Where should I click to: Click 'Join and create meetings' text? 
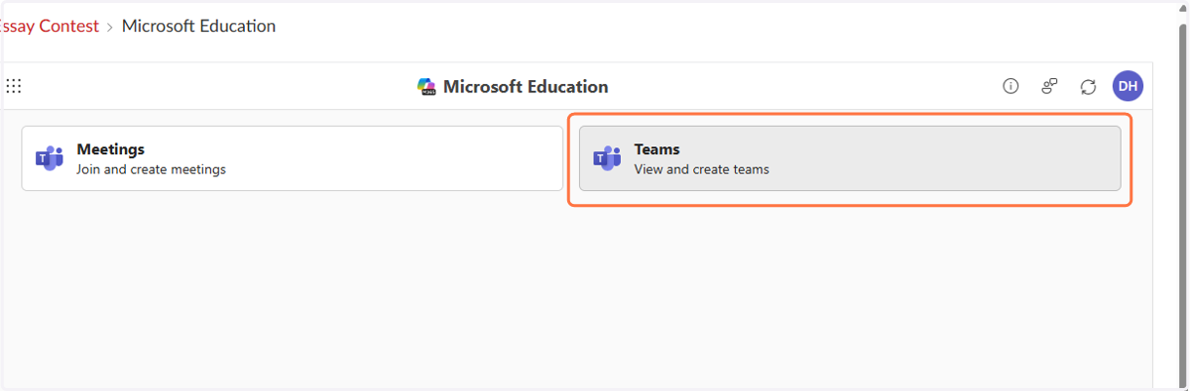[151, 169]
